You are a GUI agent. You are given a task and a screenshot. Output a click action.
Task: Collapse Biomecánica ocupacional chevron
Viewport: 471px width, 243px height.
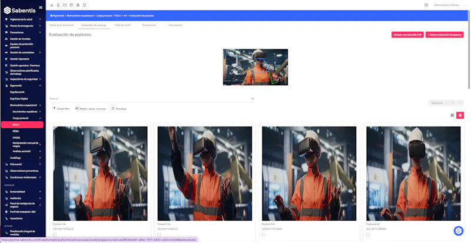pyautogui.click(x=40, y=105)
